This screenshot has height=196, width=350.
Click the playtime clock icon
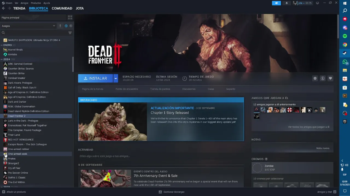185,78
